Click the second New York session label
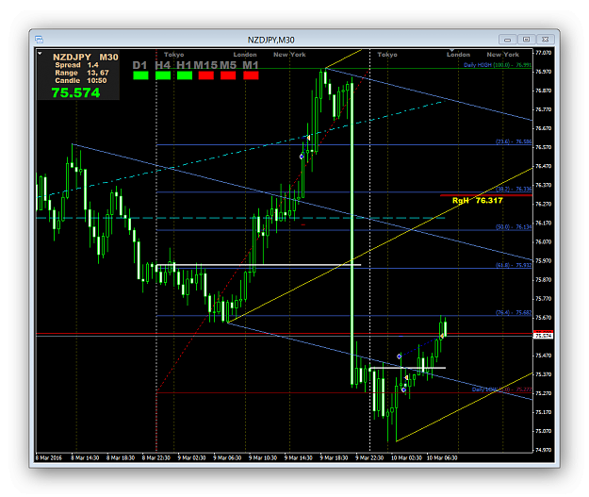 click(503, 55)
